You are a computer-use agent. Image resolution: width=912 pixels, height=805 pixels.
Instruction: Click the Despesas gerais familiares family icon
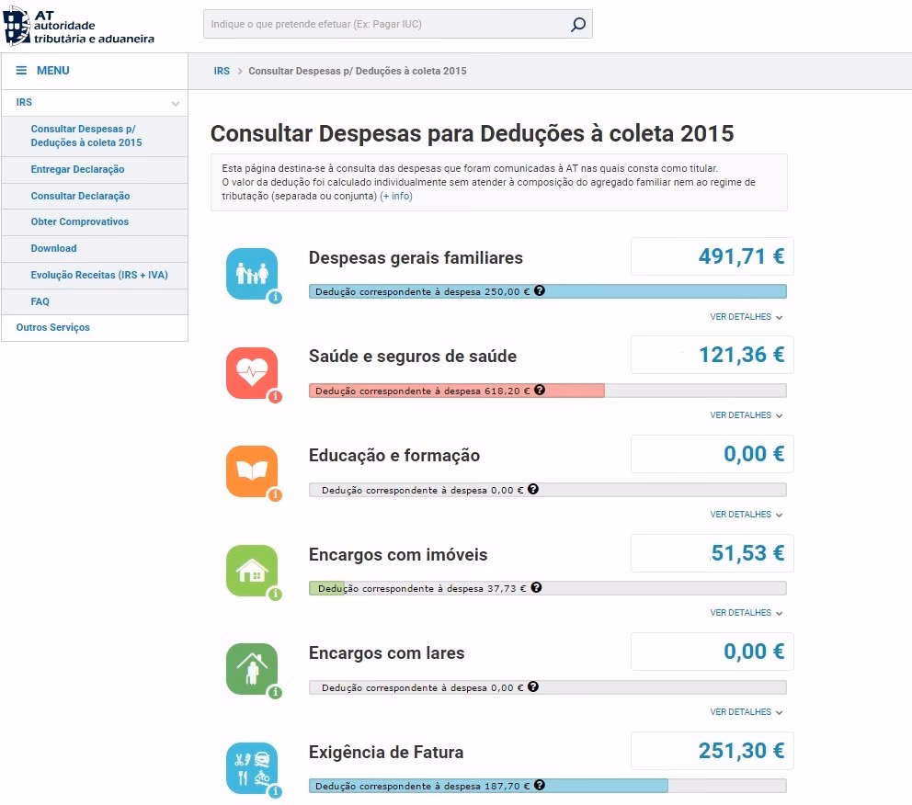pos(251,274)
